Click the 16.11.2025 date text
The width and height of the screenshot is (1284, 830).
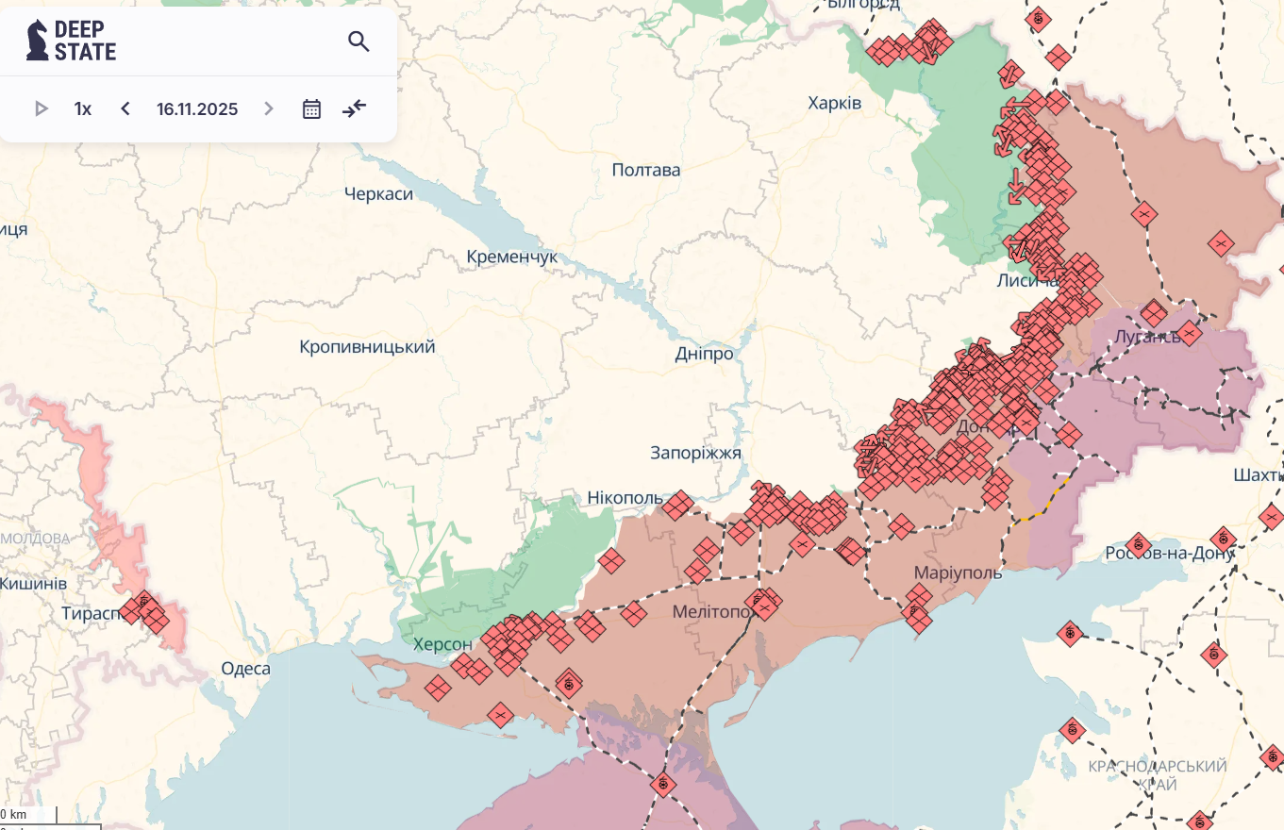197,108
